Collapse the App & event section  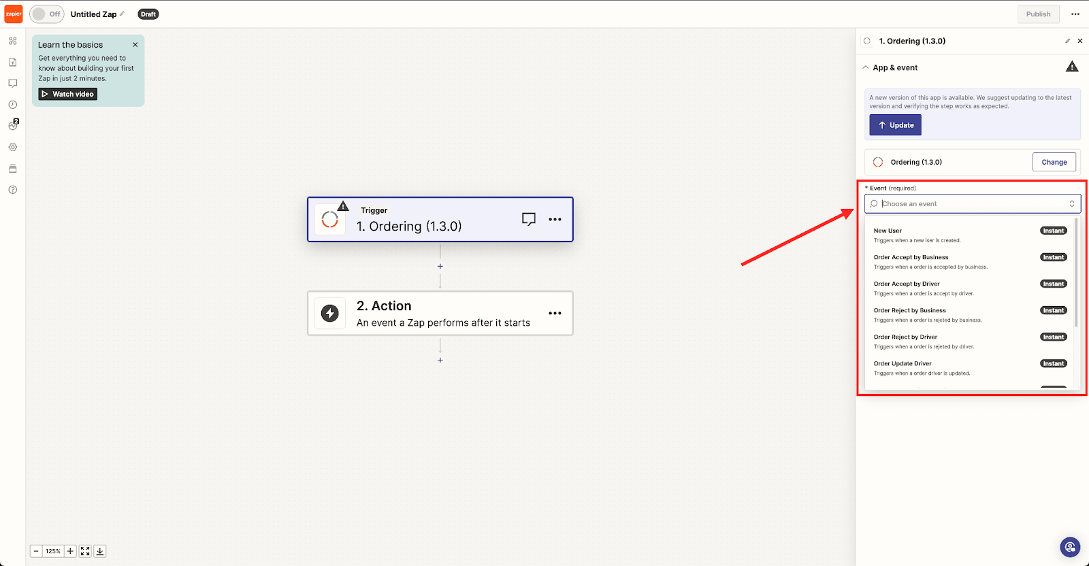click(x=866, y=67)
